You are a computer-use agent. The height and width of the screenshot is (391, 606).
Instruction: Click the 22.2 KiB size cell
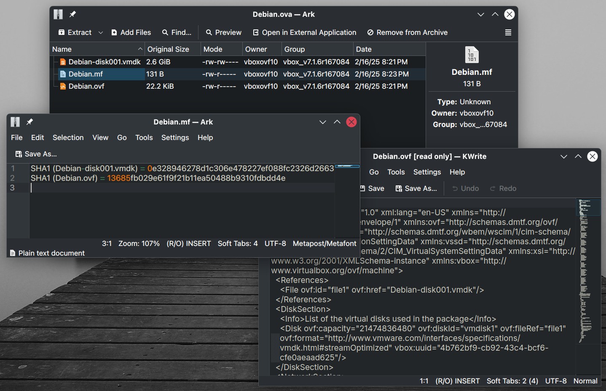click(160, 86)
